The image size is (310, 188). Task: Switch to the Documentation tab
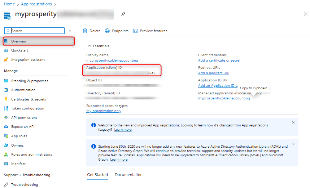(128, 175)
